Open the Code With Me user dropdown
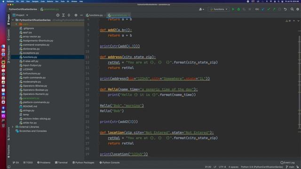The image size is (301, 169). point(201,9)
